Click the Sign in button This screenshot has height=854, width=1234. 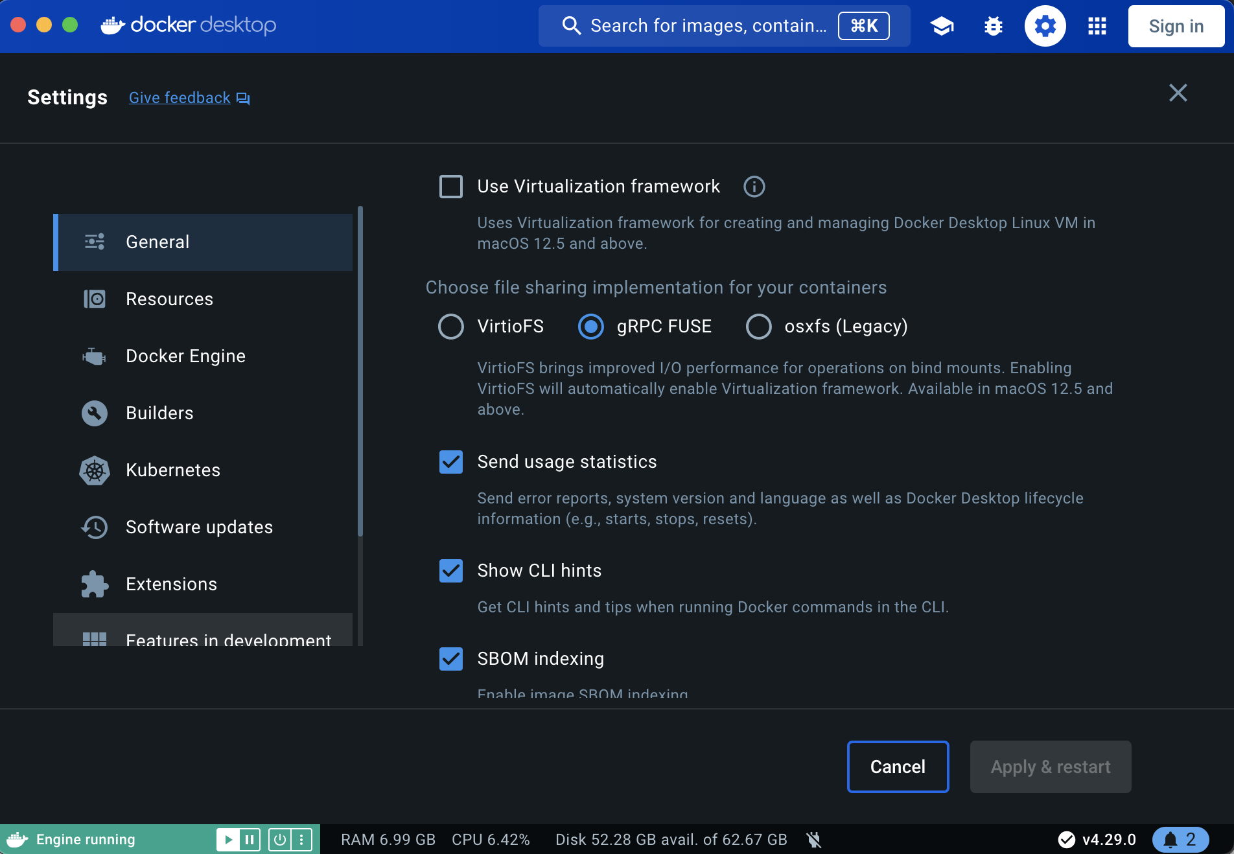[x=1176, y=26]
